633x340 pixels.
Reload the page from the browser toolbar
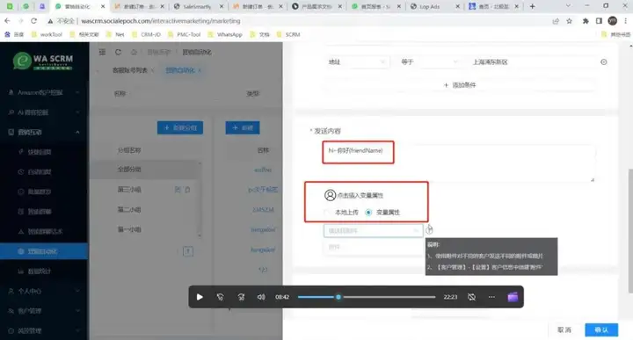point(34,21)
